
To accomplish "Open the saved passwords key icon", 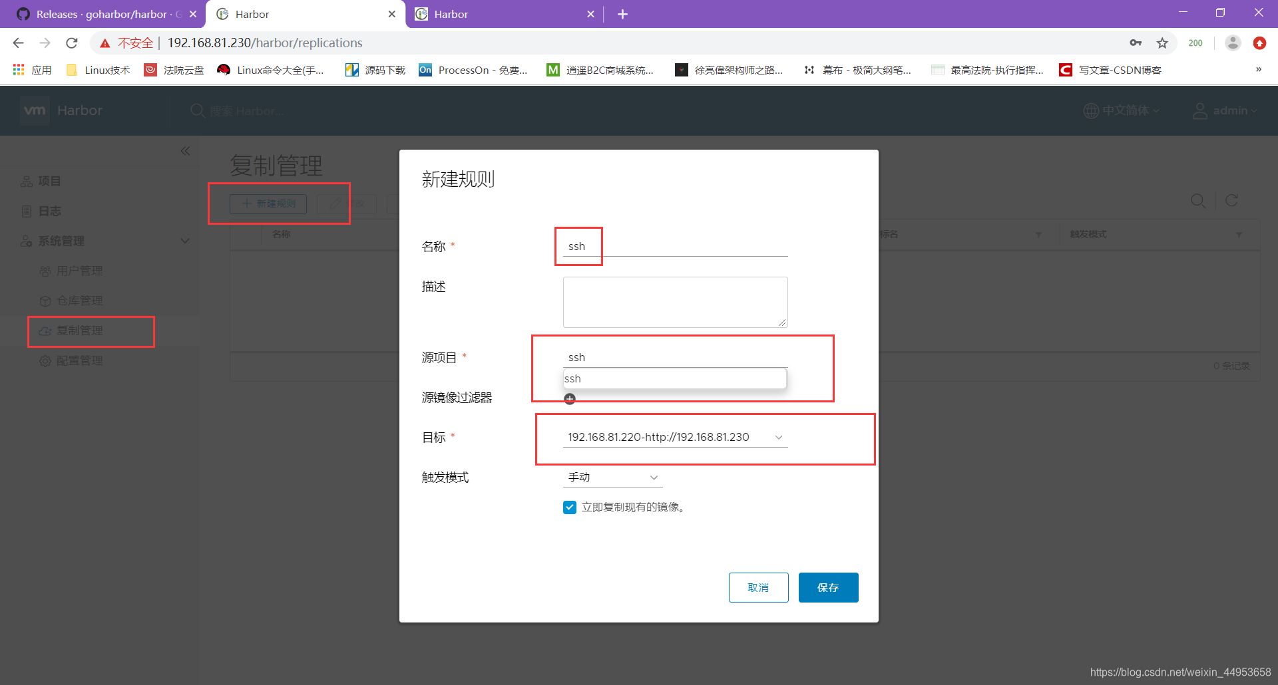I will (1136, 43).
